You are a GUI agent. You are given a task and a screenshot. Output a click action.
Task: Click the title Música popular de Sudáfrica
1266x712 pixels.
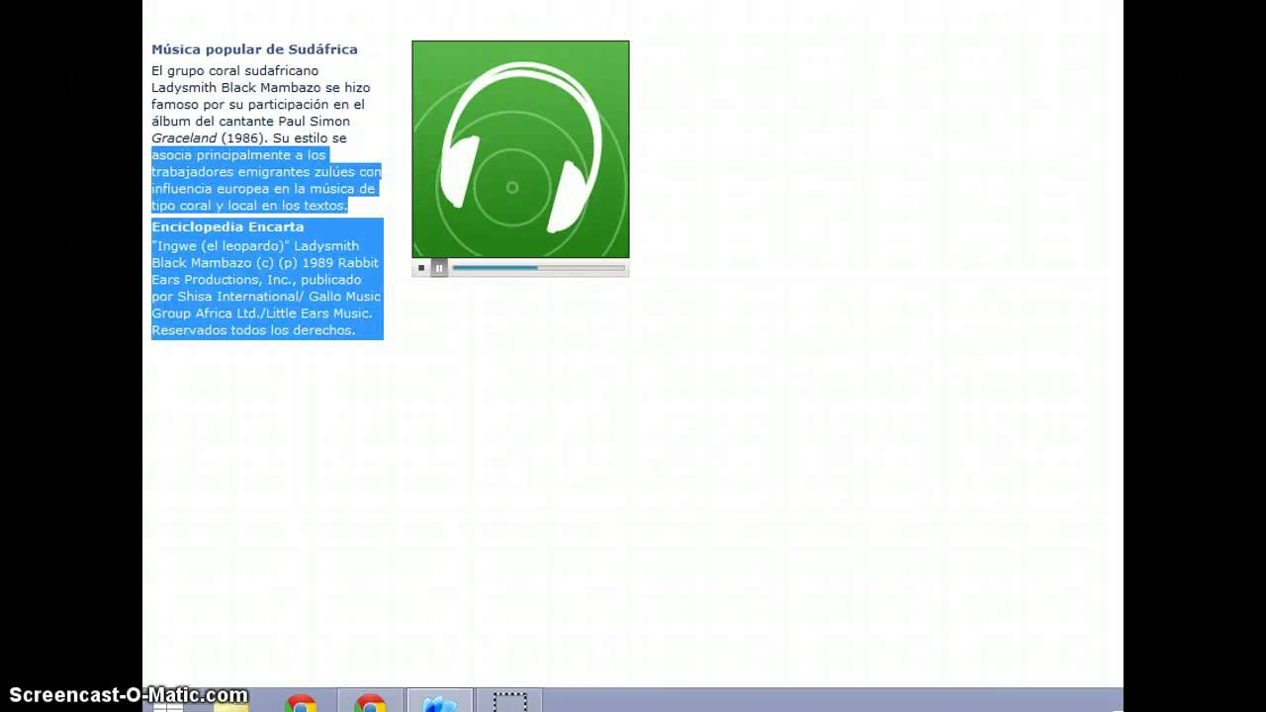coord(254,49)
